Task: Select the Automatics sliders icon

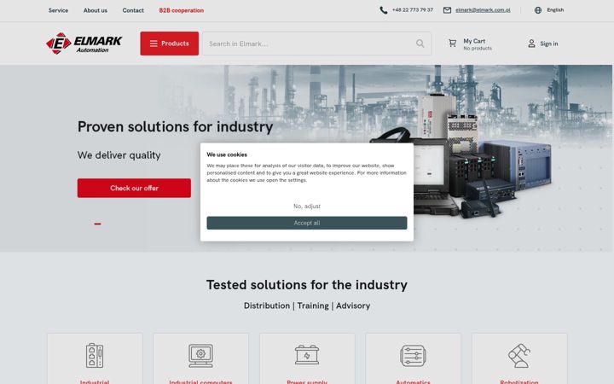Action: 413,355
